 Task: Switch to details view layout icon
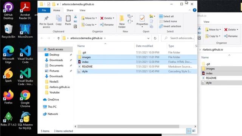pos(189,131)
